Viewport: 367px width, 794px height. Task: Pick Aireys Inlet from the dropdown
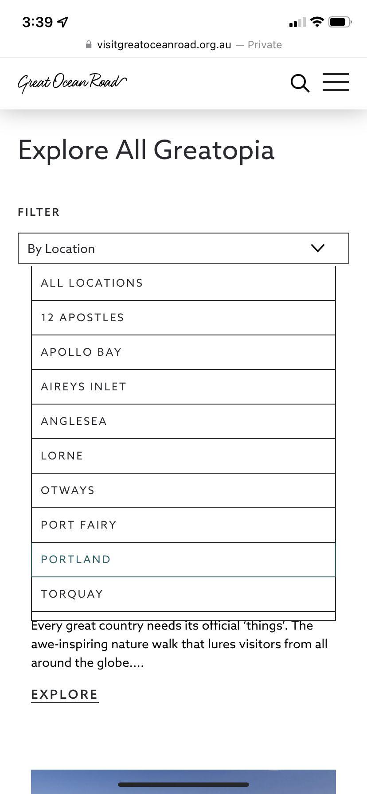click(183, 387)
